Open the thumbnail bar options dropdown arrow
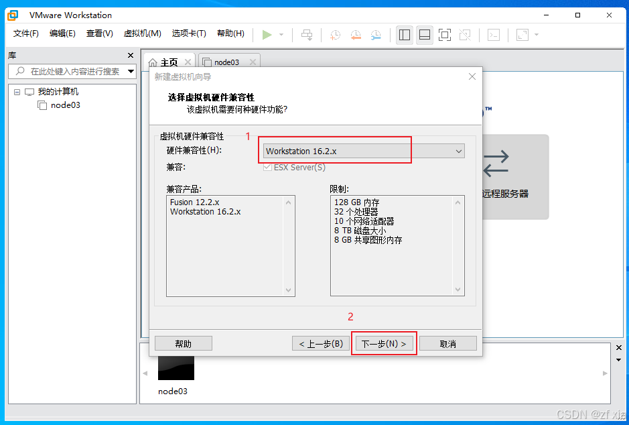Screen dimensions: 629x425 tap(618, 359)
